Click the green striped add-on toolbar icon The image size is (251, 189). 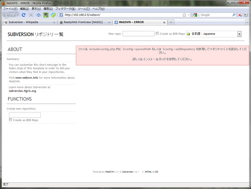click(53, 15)
